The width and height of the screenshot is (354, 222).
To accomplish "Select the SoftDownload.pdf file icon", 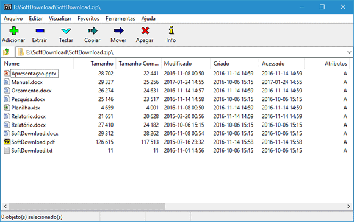I will pyautogui.click(x=7, y=142).
